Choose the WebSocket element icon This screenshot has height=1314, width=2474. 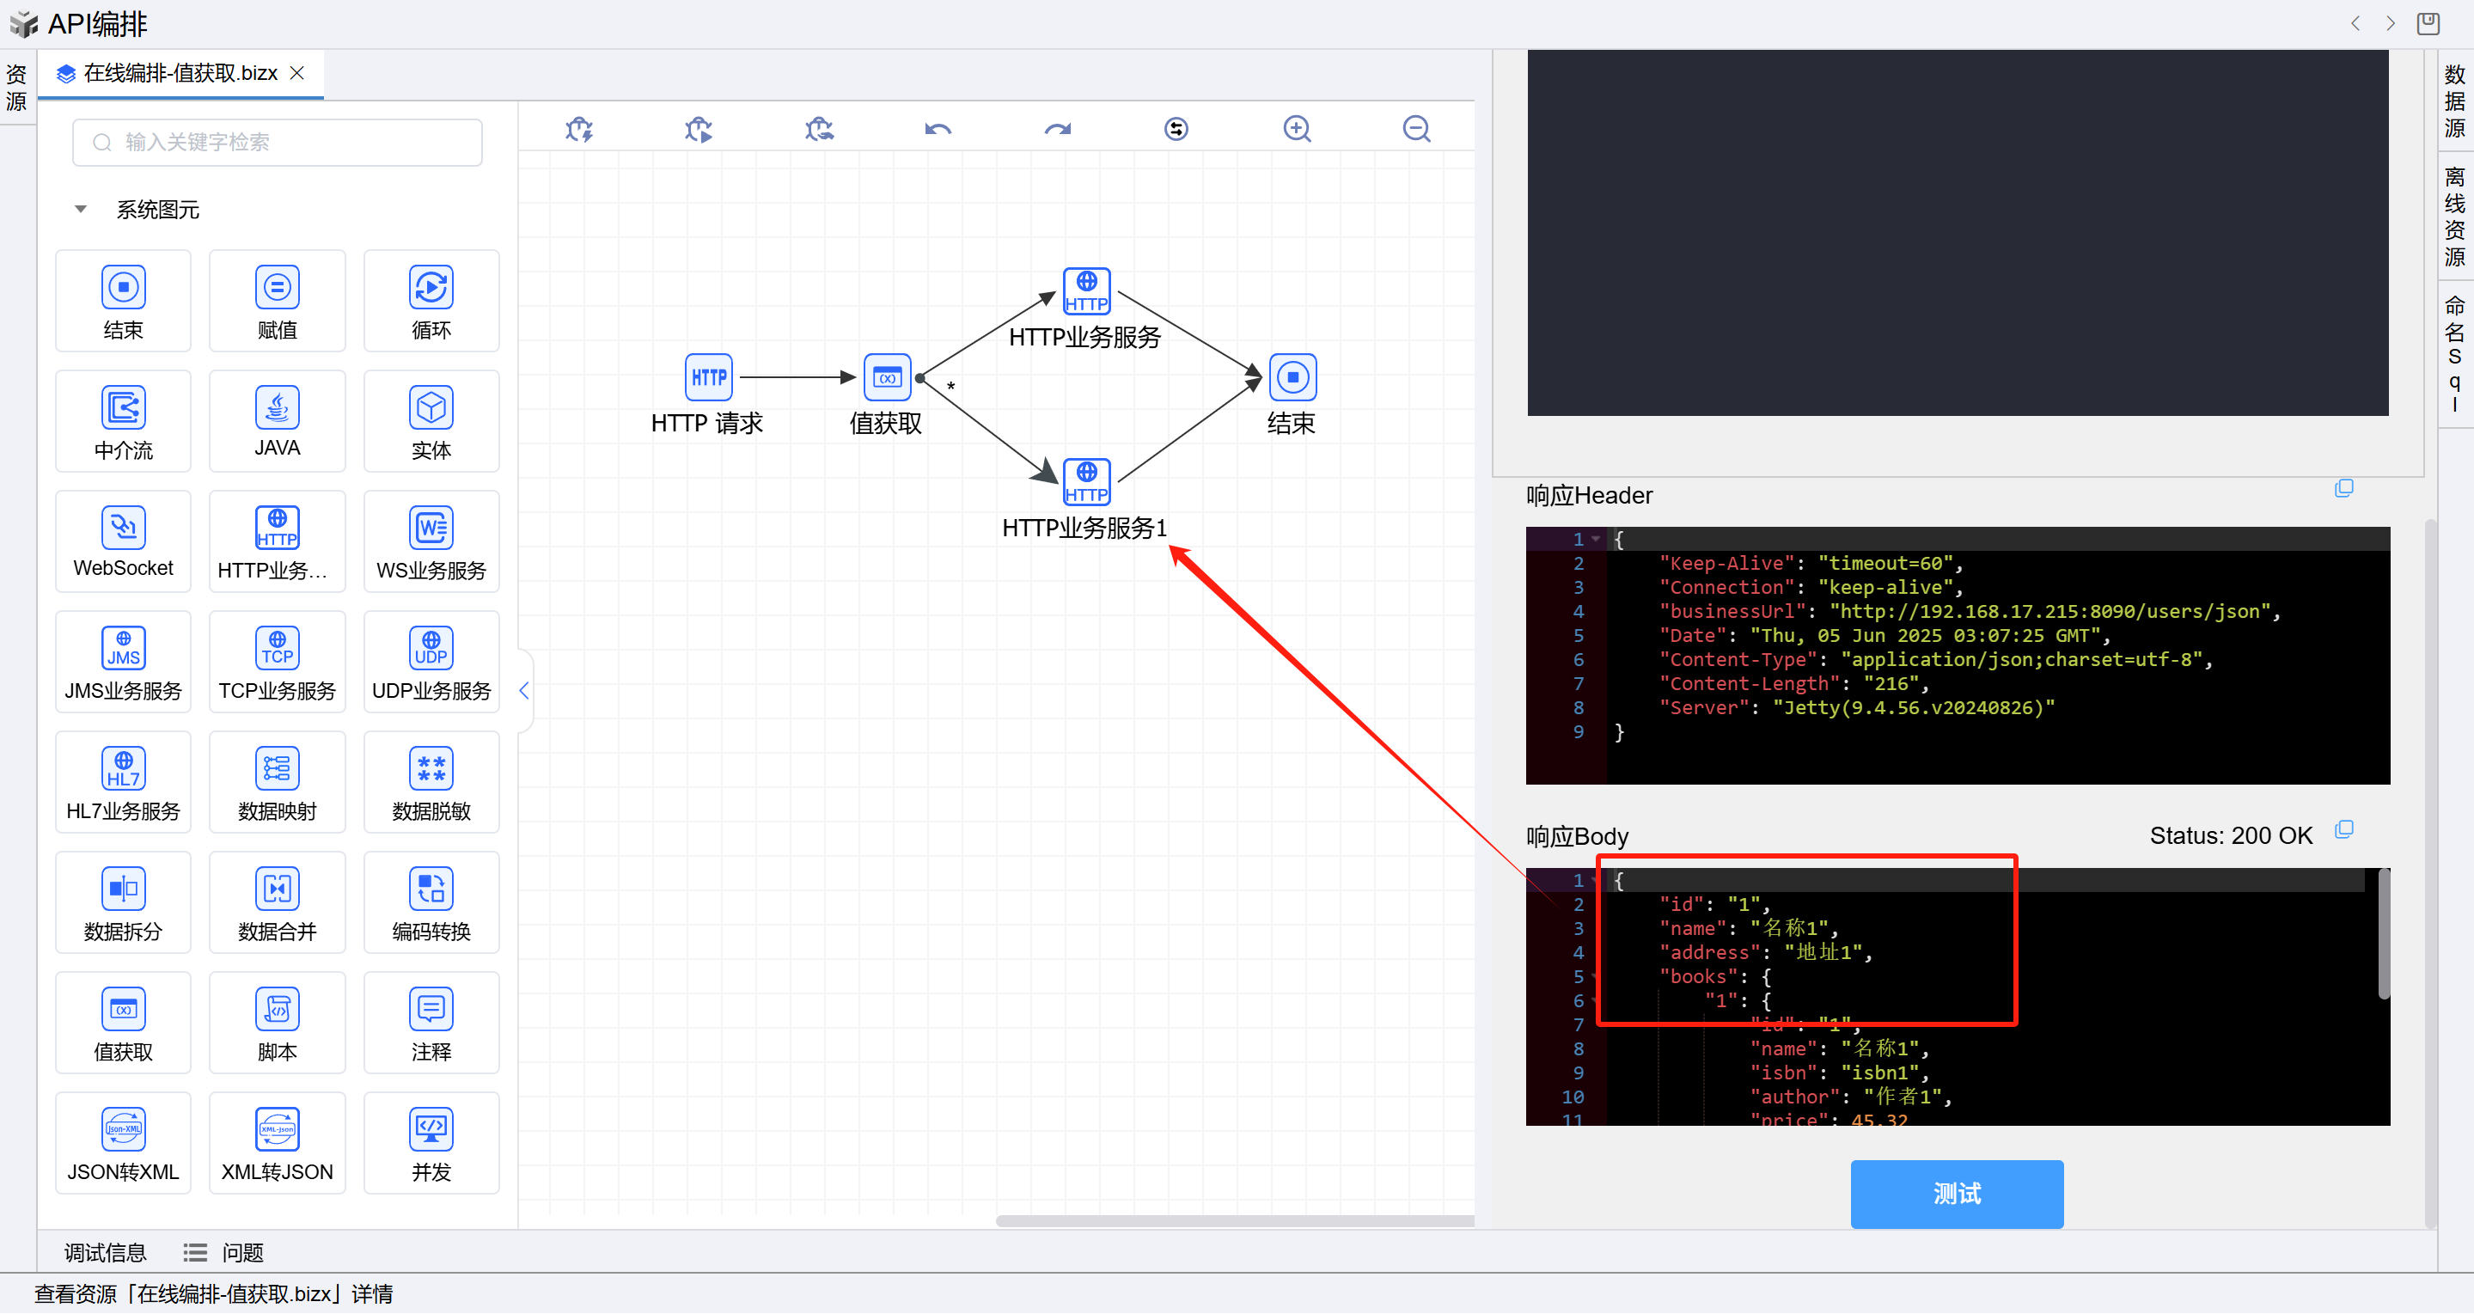(123, 528)
